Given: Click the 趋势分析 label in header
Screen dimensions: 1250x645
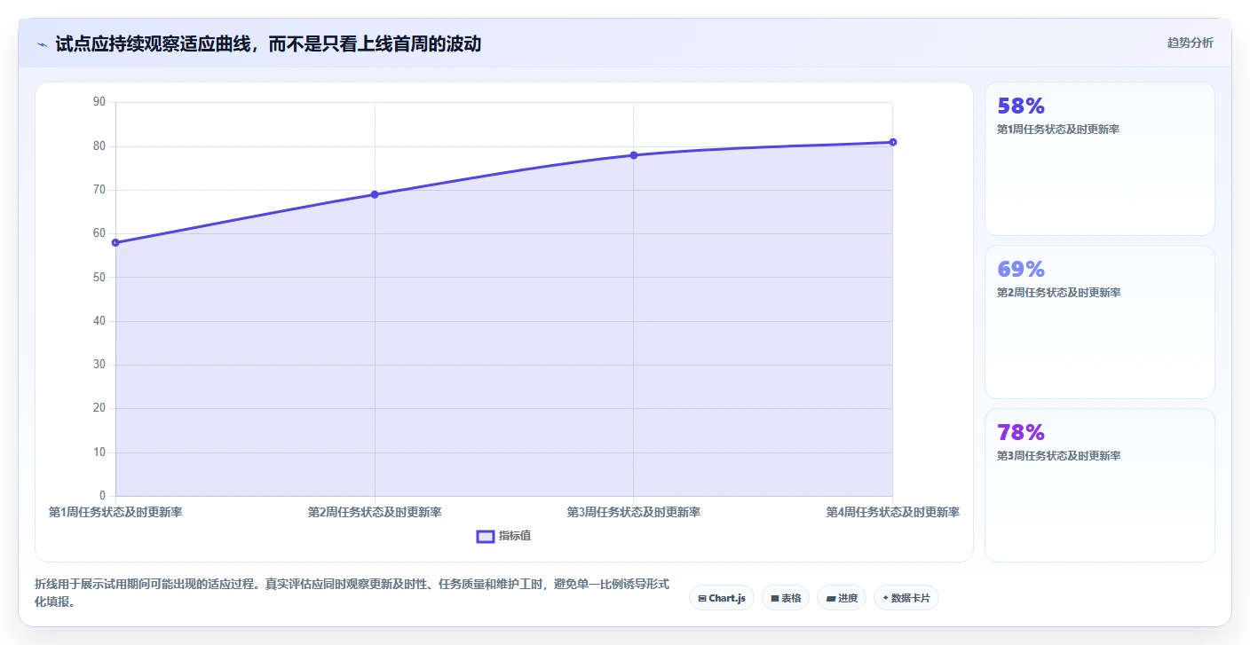Looking at the screenshot, I should pyautogui.click(x=1190, y=43).
